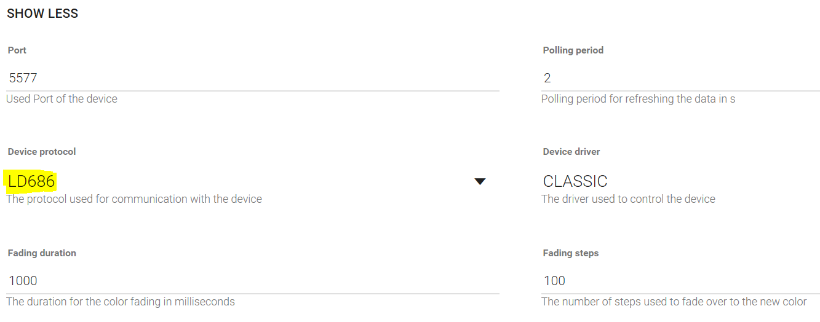Click the 'Used Port of the device' hint

tap(62, 99)
